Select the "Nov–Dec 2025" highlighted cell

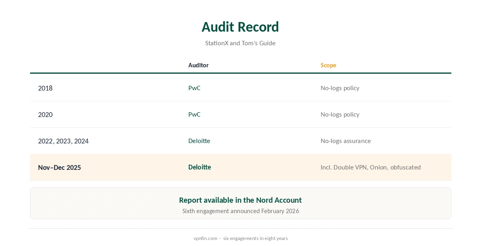click(x=59, y=167)
